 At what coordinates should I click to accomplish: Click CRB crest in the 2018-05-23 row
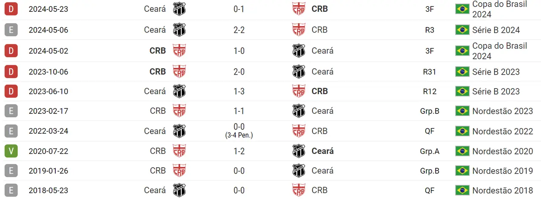299,190
